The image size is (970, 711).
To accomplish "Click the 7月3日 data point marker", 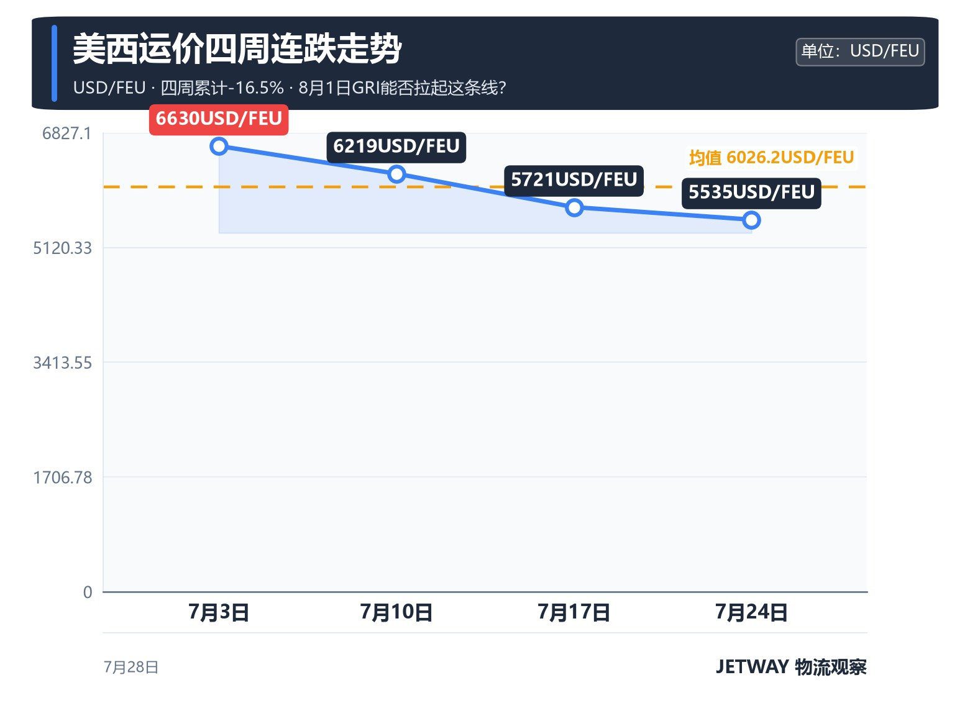I will 219,147.
